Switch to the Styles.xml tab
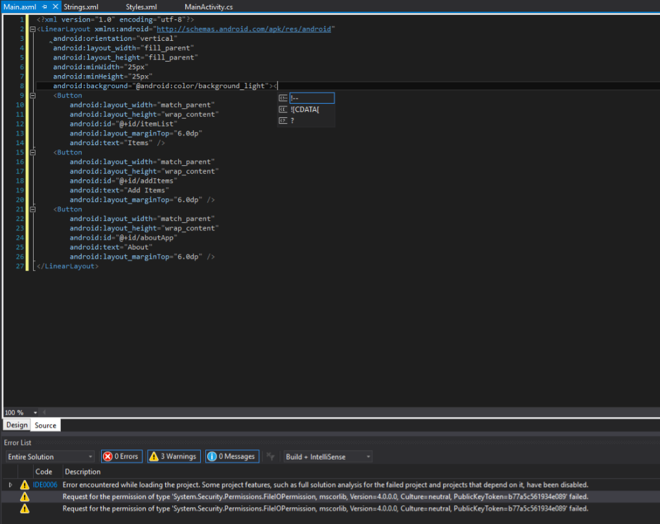 (141, 6)
